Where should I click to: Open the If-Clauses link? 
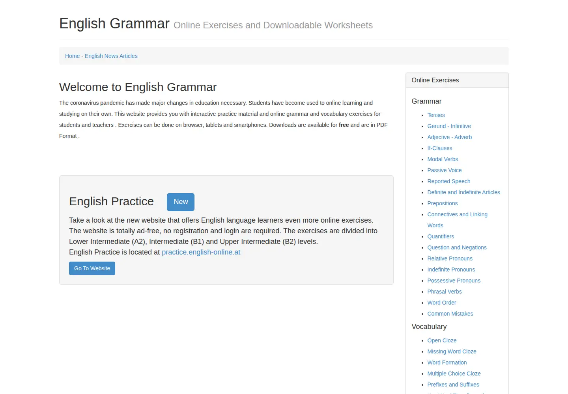tap(439, 148)
